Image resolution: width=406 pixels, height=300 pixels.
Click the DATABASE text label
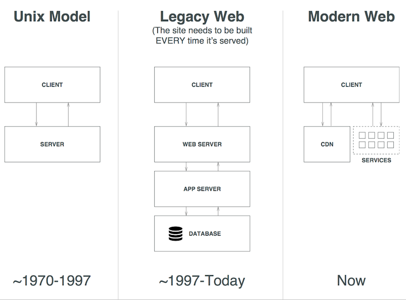click(205, 234)
